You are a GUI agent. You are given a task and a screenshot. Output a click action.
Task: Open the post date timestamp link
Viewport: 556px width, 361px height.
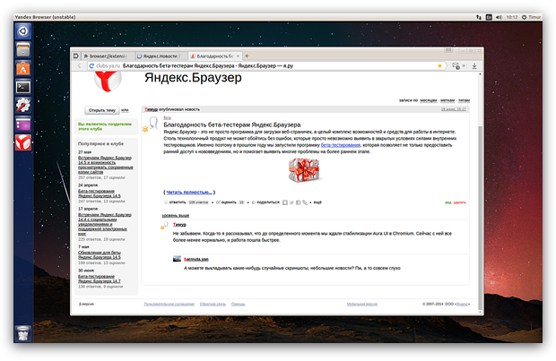pyautogui.click(x=454, y=109)
